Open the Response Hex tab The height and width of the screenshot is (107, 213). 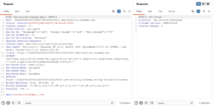(161, 11)
